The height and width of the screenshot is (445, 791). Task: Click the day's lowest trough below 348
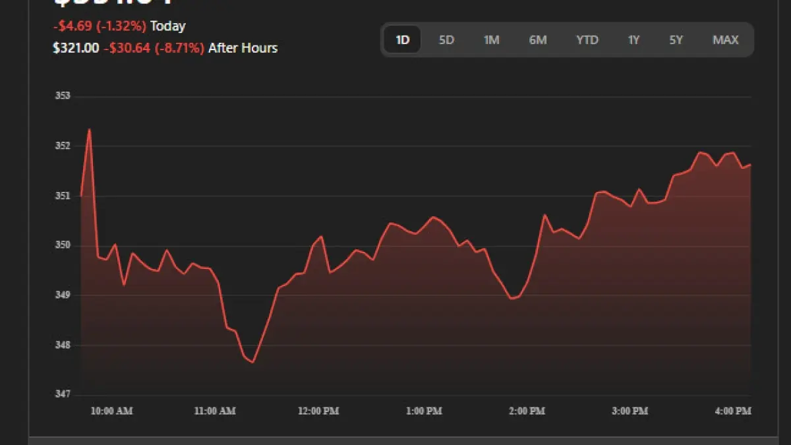click(x=252, y=362)
